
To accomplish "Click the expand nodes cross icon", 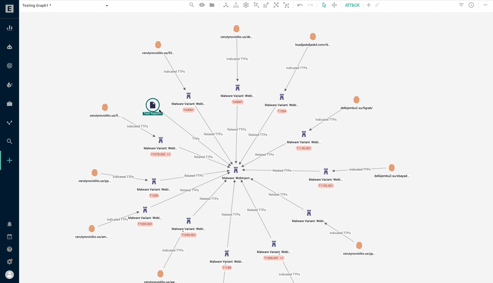I will [276, 5].
